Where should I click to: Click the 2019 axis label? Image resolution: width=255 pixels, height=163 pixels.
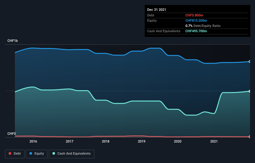142,141
